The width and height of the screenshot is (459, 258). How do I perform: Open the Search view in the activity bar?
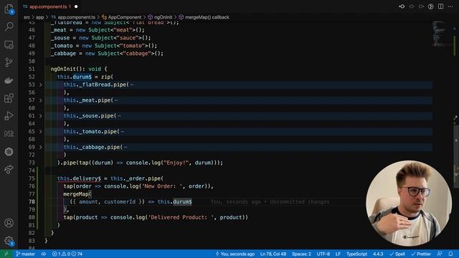point(9,27)
